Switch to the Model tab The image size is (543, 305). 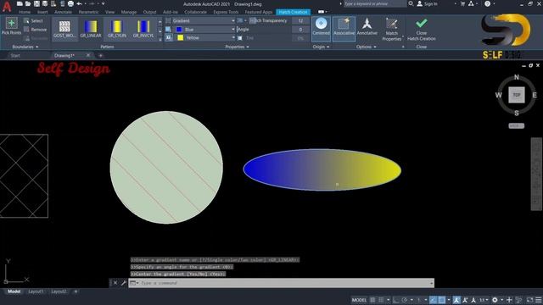click(14, 291)
